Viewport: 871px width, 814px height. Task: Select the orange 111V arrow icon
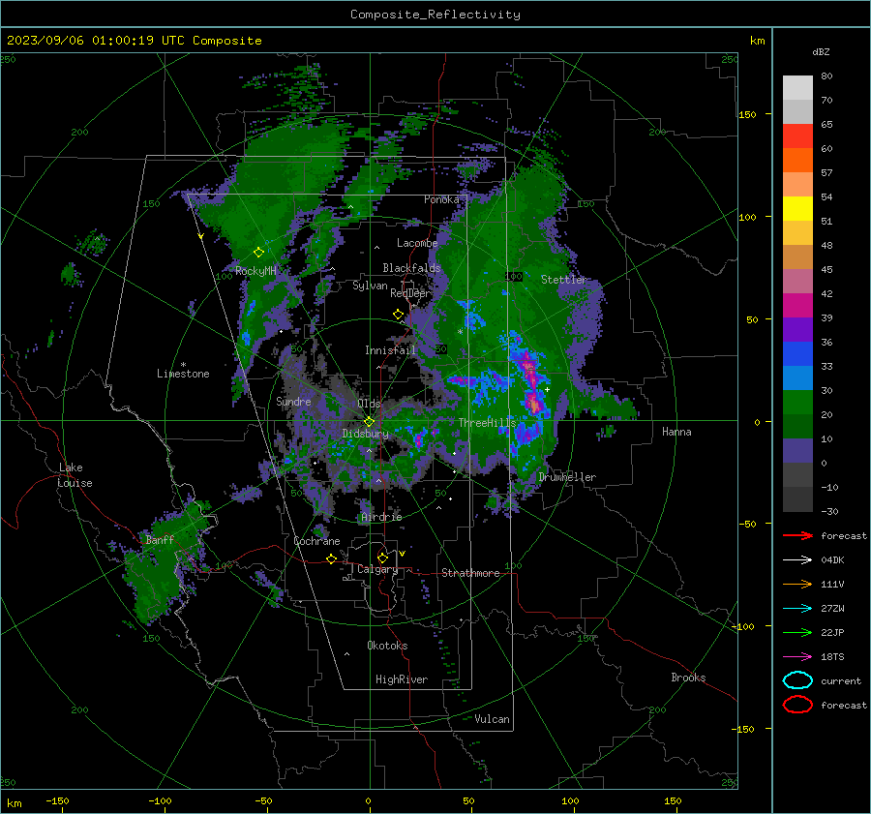click(x=797, y=584)
